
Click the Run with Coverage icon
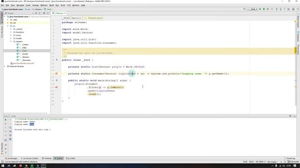pyautogui.click(x=268, y=9)
